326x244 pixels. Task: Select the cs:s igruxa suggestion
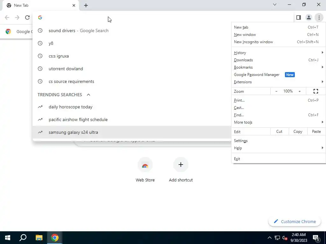click(132, 56)
